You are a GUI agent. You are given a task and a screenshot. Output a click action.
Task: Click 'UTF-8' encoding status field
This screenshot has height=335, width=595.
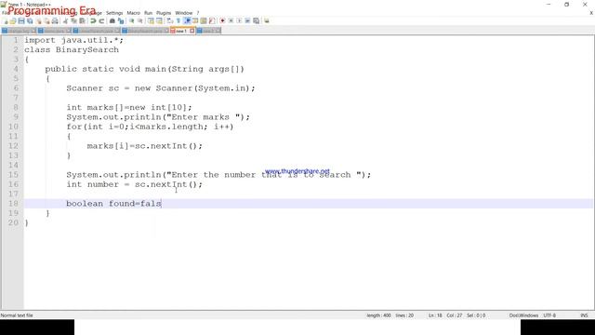click(x=549, y=315)
